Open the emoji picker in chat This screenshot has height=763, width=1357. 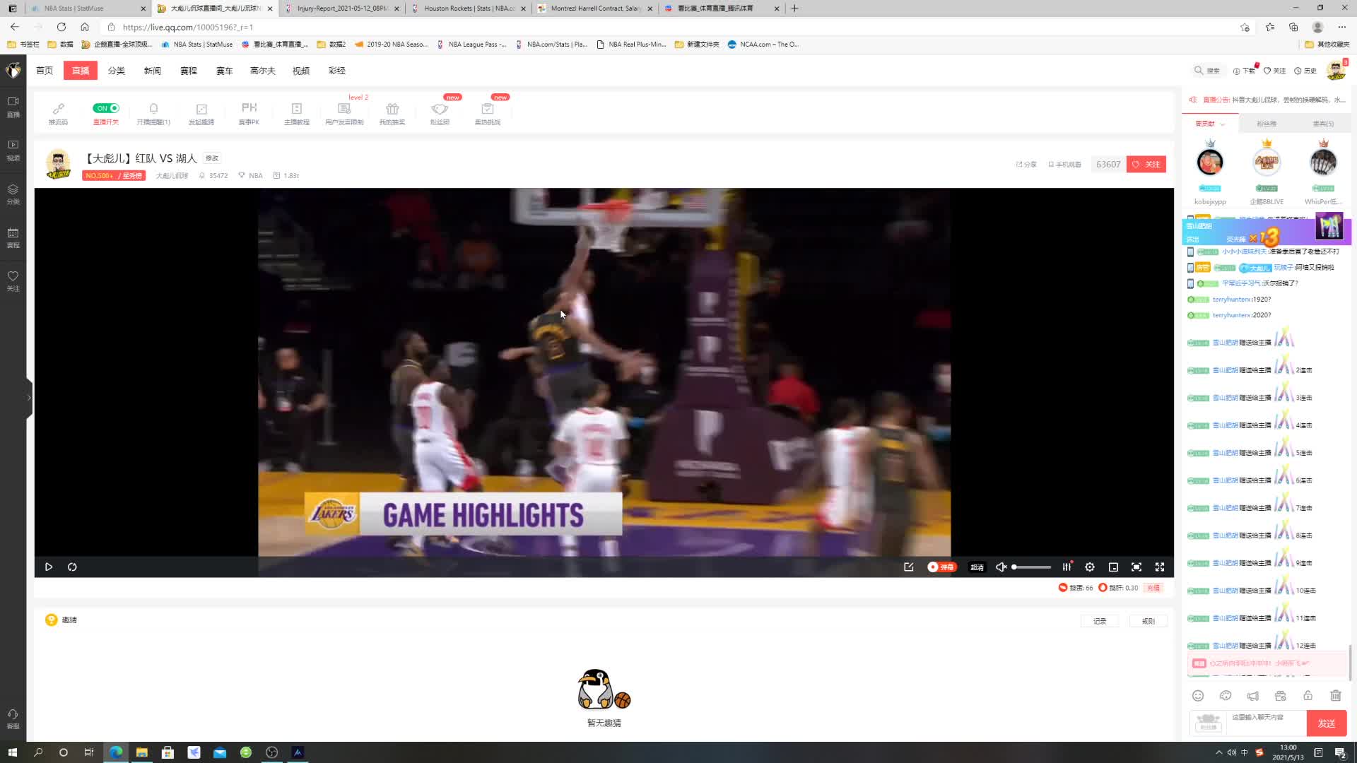point(1197,696)
